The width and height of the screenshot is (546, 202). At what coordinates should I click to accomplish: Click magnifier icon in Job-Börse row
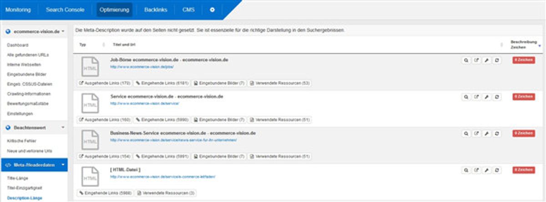tap(466, 60)
